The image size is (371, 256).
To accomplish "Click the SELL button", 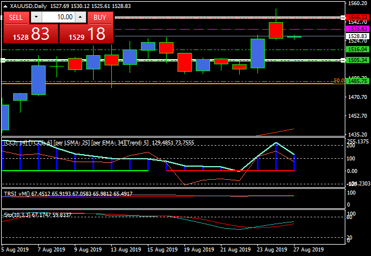I will point(16,17).
